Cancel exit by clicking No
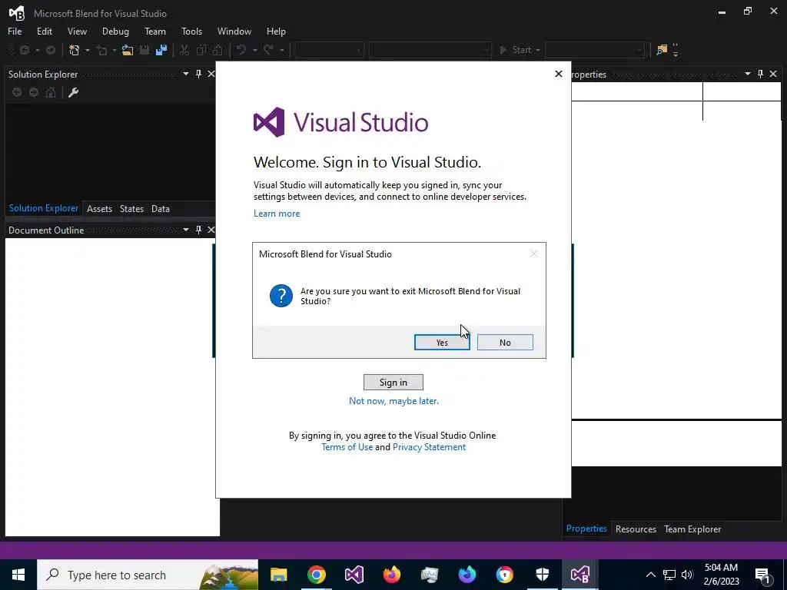 click(505, 342)
